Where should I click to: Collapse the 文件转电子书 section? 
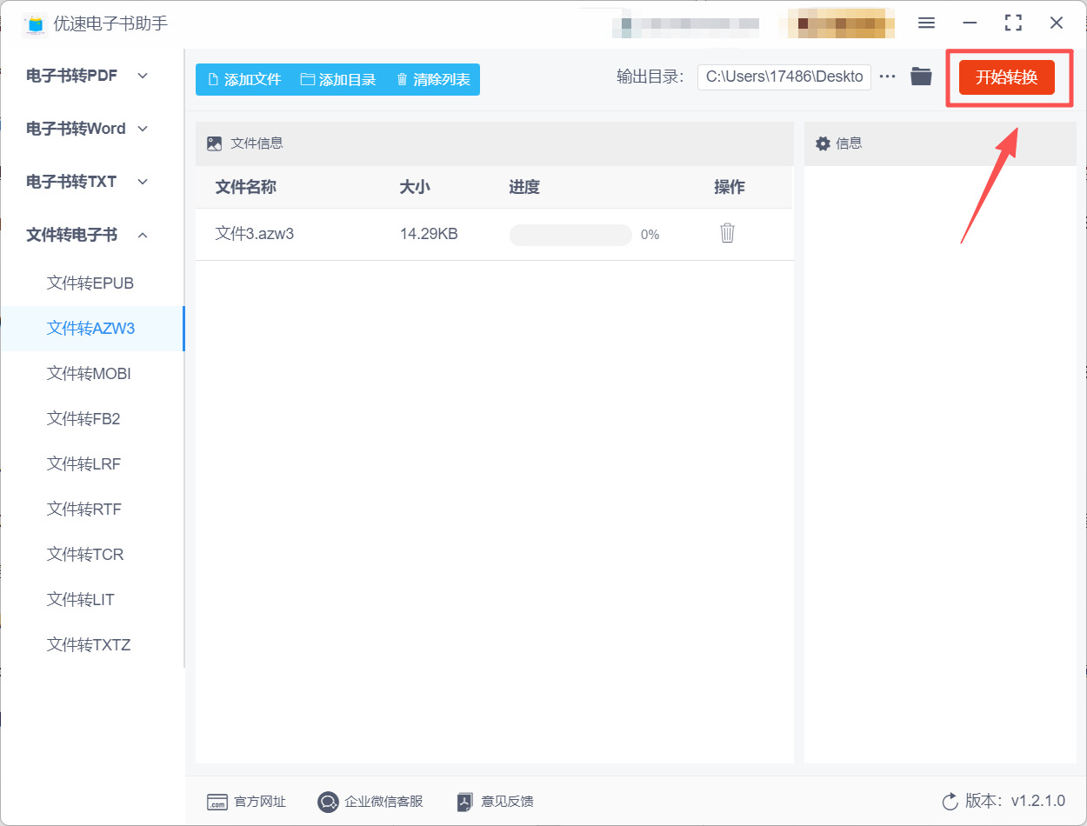tap(87, 235)
